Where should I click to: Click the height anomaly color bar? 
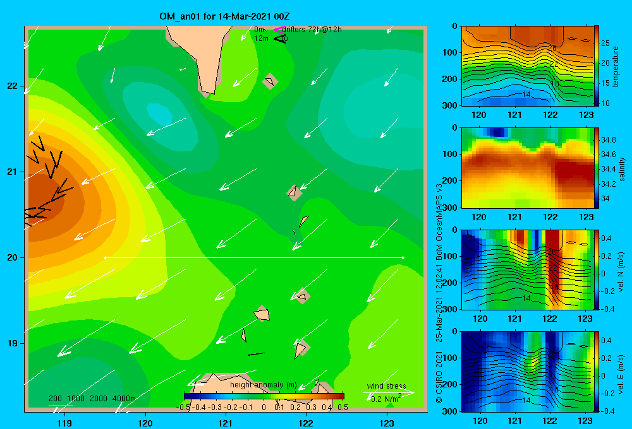pos(264,396)
